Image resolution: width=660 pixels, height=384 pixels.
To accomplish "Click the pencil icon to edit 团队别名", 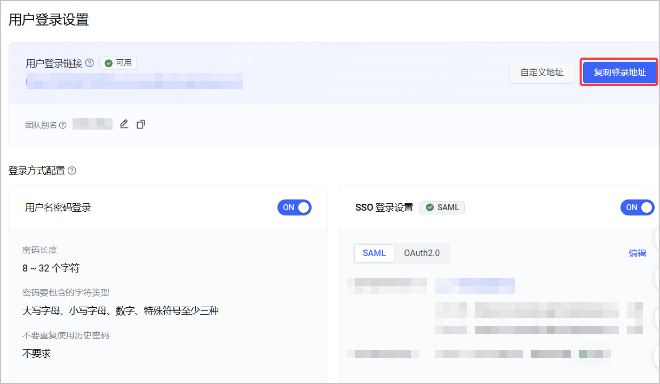I will click(124, 124).
